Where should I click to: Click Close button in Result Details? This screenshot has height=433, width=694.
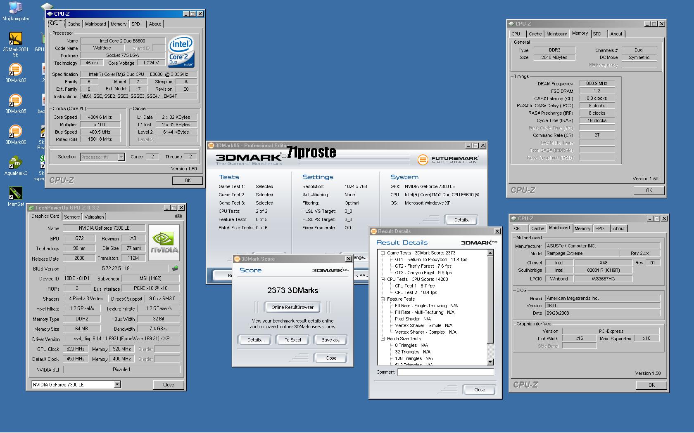point(480,390)
